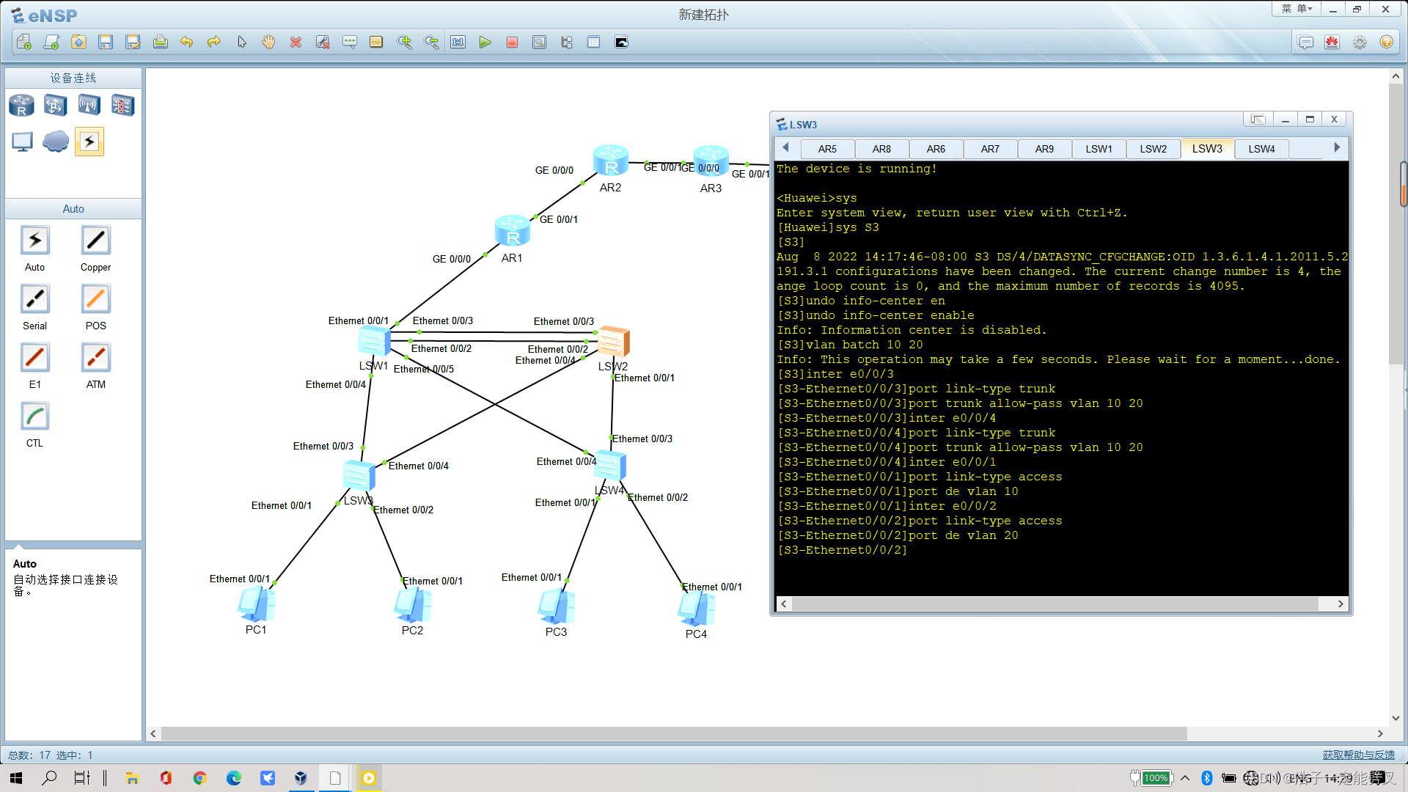
Task: Pick the CTL cable type
Action: [x=34, y=417]
